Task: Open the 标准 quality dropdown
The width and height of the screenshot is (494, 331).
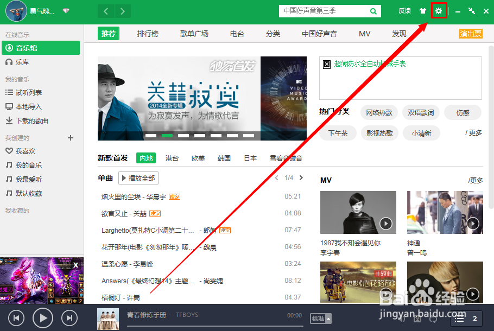Action: [x=321, y=319]
